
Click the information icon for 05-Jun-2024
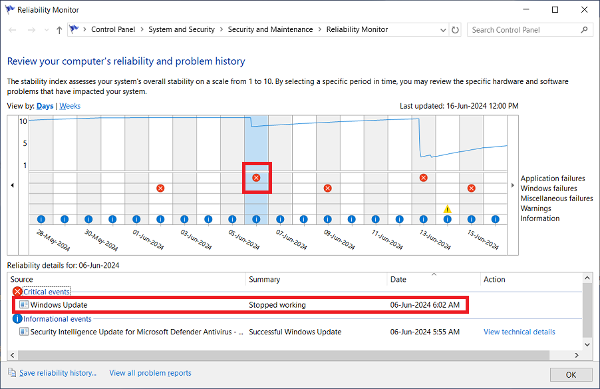[x=232, y=219]
